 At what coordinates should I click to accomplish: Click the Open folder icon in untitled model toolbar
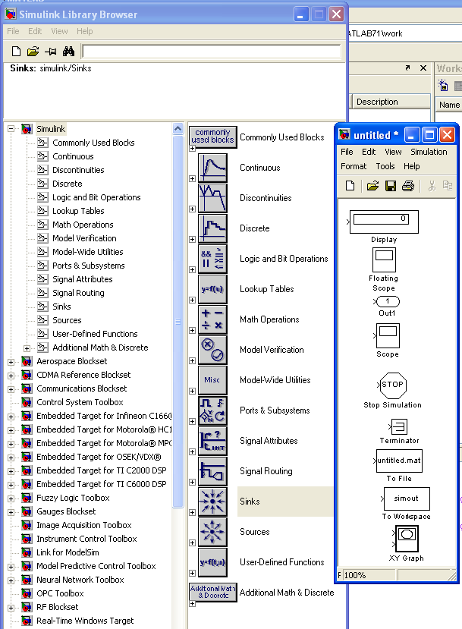372,186
